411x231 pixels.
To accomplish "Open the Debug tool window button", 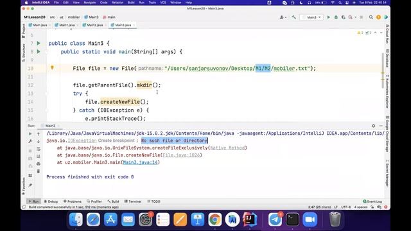I will pos(51,201).
